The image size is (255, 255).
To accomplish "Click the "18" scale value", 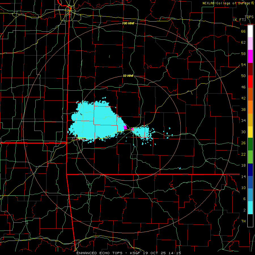I will 243,165.
